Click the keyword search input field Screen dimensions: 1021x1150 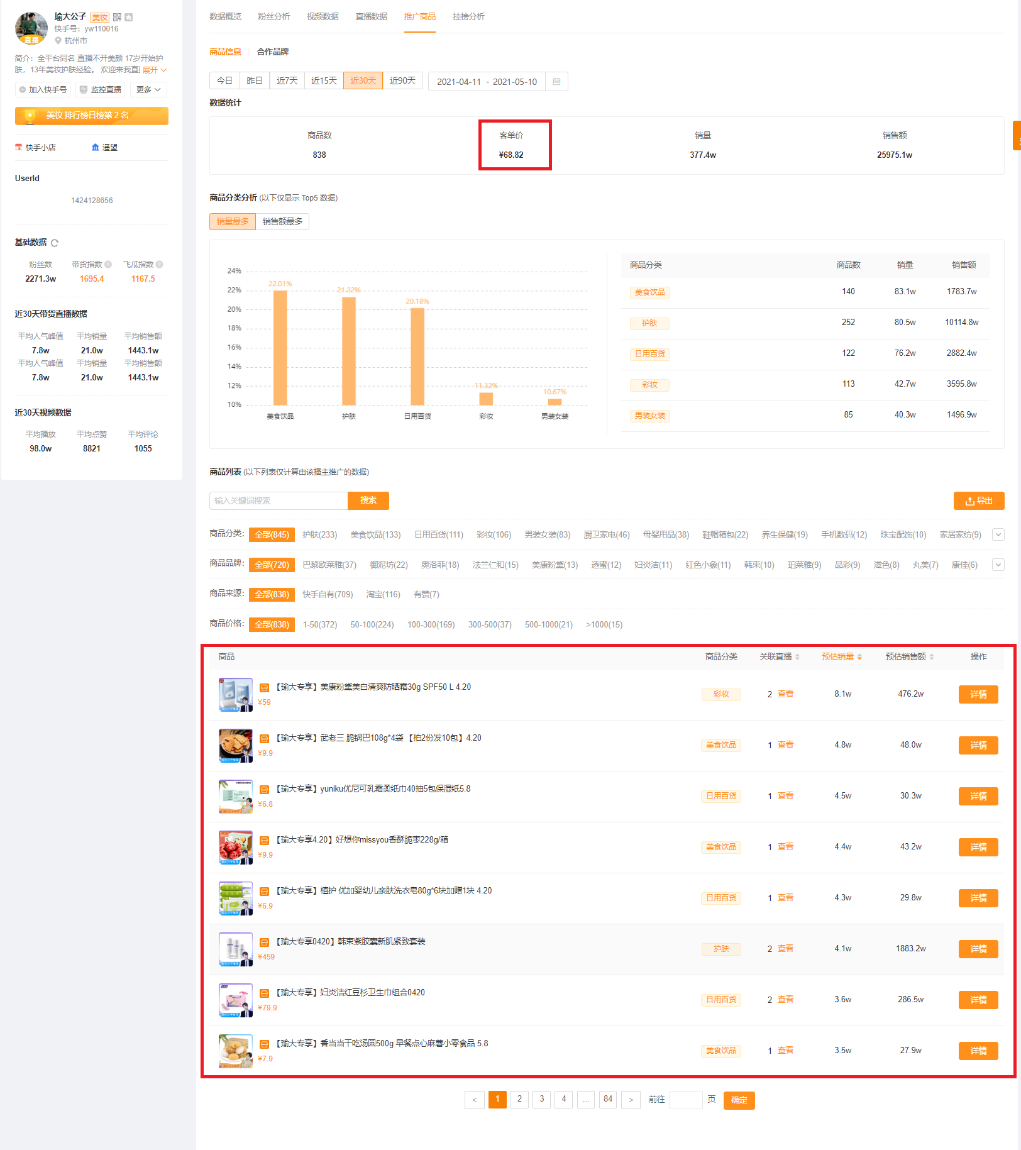[279, 500]
